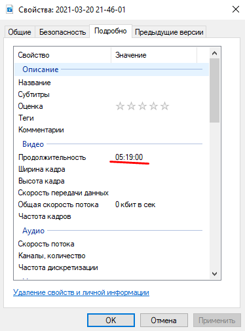Set rating to two stars

(131, 106)
